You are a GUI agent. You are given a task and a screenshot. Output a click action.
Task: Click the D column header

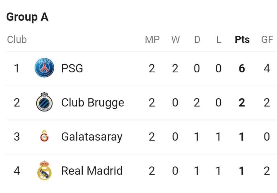tap(197, 40)
